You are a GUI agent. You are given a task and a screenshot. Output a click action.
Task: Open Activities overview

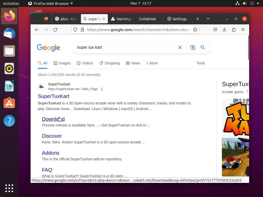pyautogui.click(x=11, y=3)
